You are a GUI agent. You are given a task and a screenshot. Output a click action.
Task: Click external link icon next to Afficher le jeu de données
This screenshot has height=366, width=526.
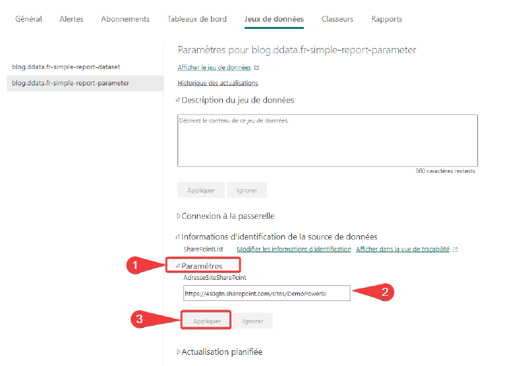tap(256, 68)
